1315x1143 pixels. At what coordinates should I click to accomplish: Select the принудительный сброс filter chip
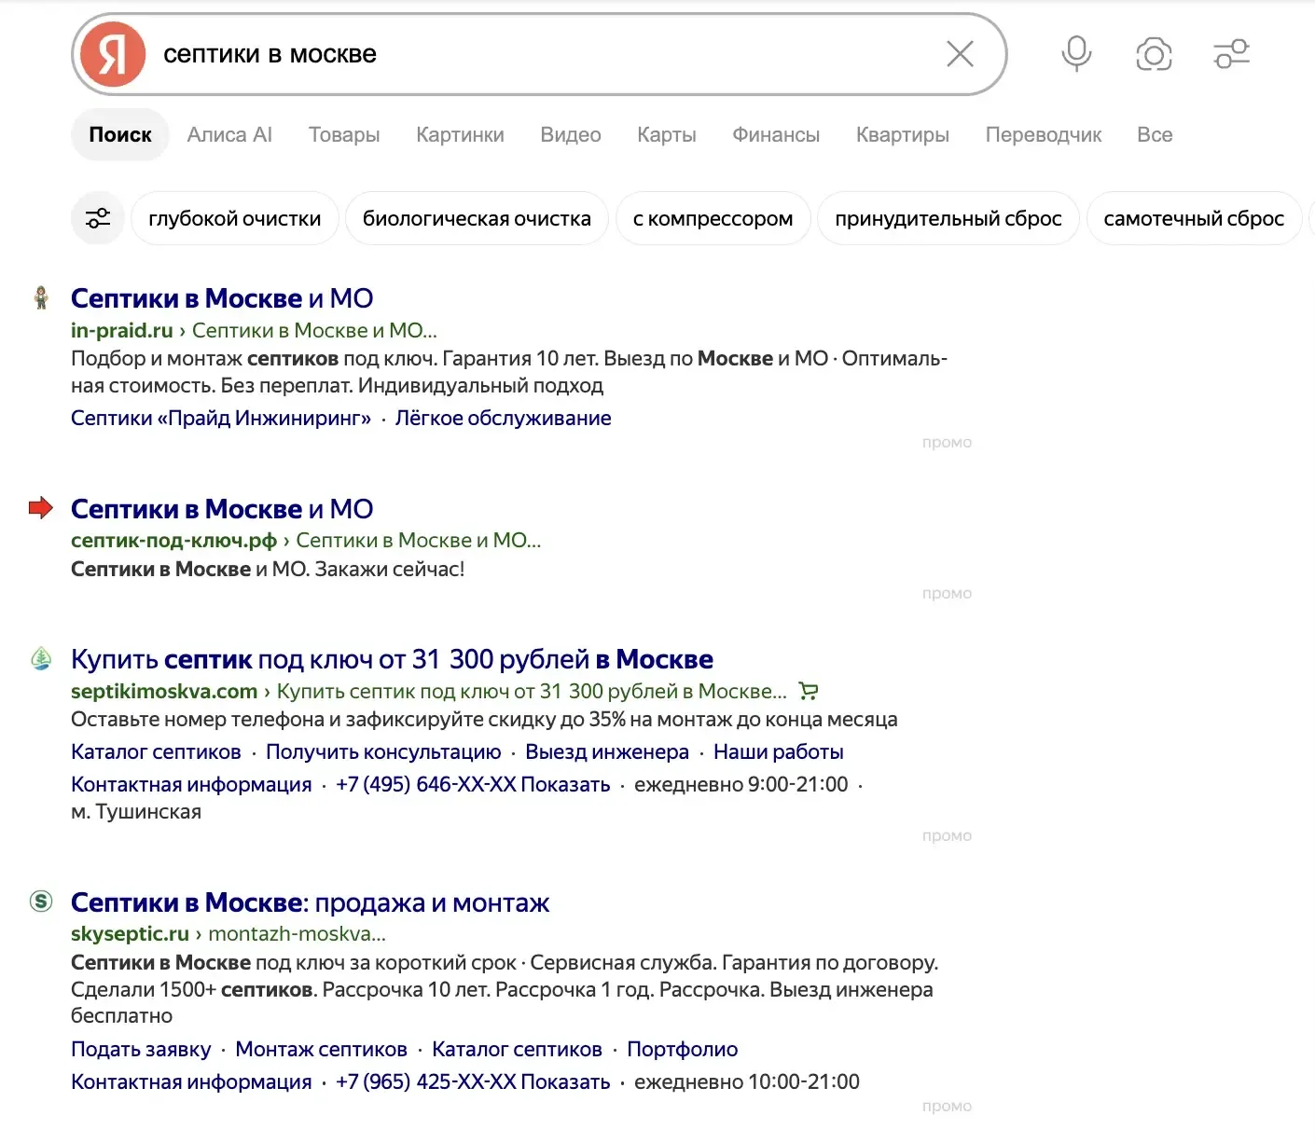pyautogui.click(x=948, y=218)
